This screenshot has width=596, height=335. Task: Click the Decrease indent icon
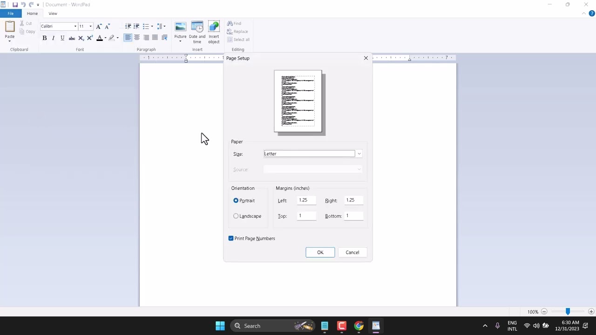click(x=128, y=27)
